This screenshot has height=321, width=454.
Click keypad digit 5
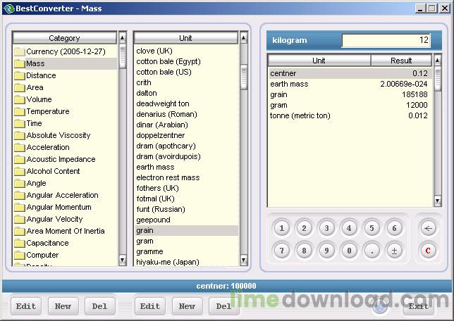[x=372, y=228]
